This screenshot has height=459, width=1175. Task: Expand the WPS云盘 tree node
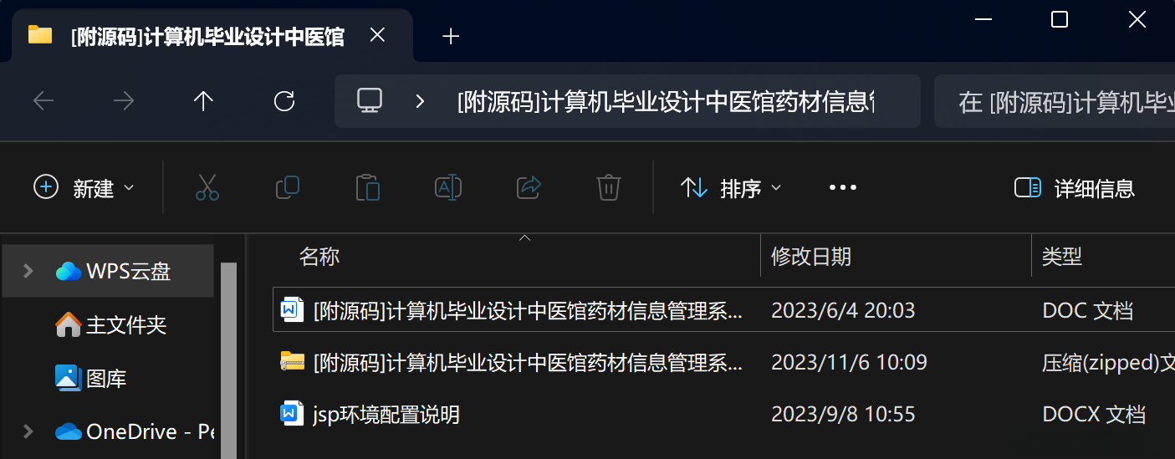tap(28, 271)
